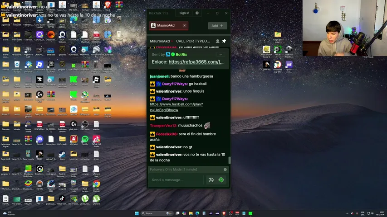Screen dimensions: 387x217
Task: Open the refpa3665.com link in pinned message
Action: point(196,62)
